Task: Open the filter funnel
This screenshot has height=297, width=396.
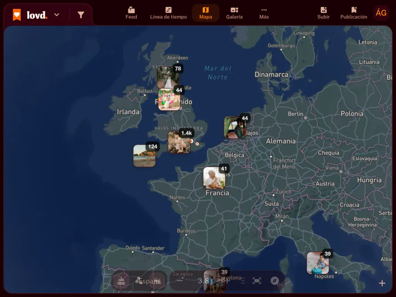Action: [81, 15]
